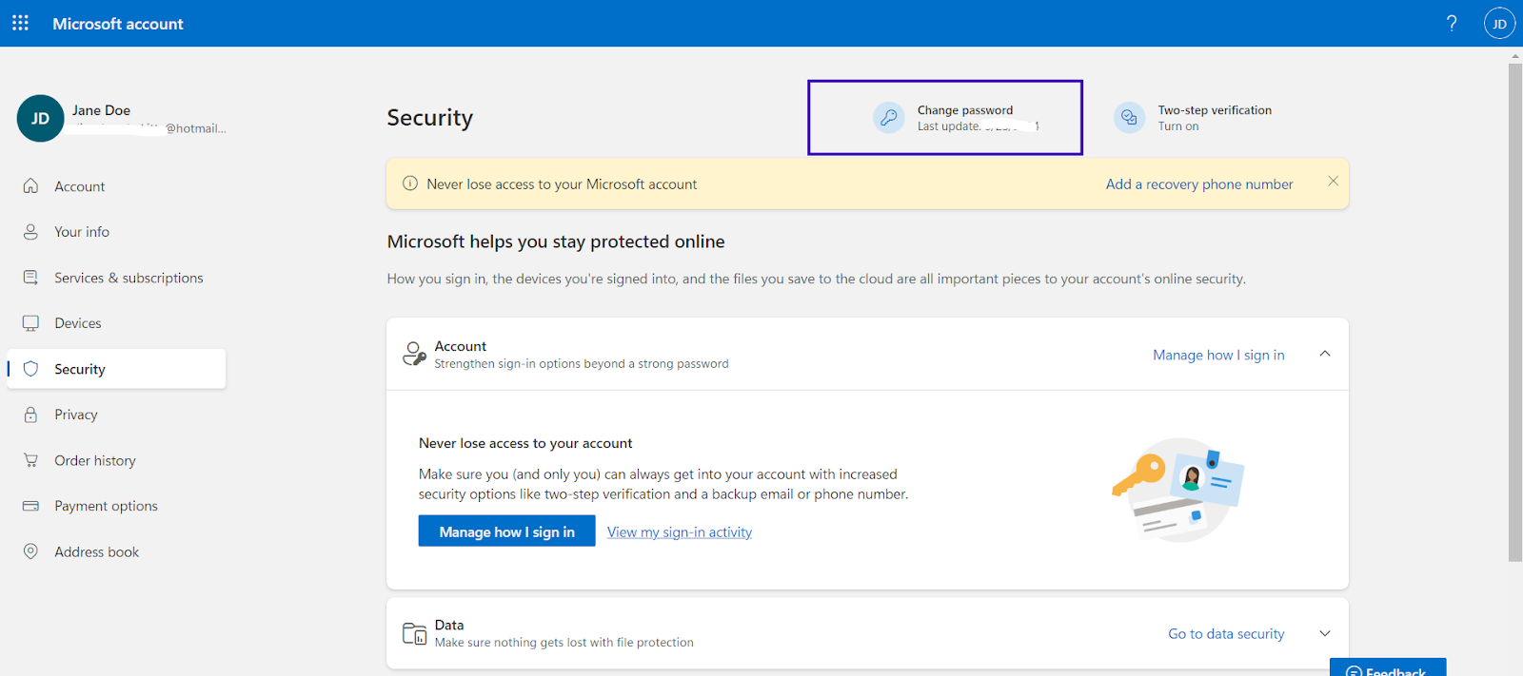Click Add a recovery phone number link
The width and height of the screenshot is (1523, 676).
(x=1199, y=184)
